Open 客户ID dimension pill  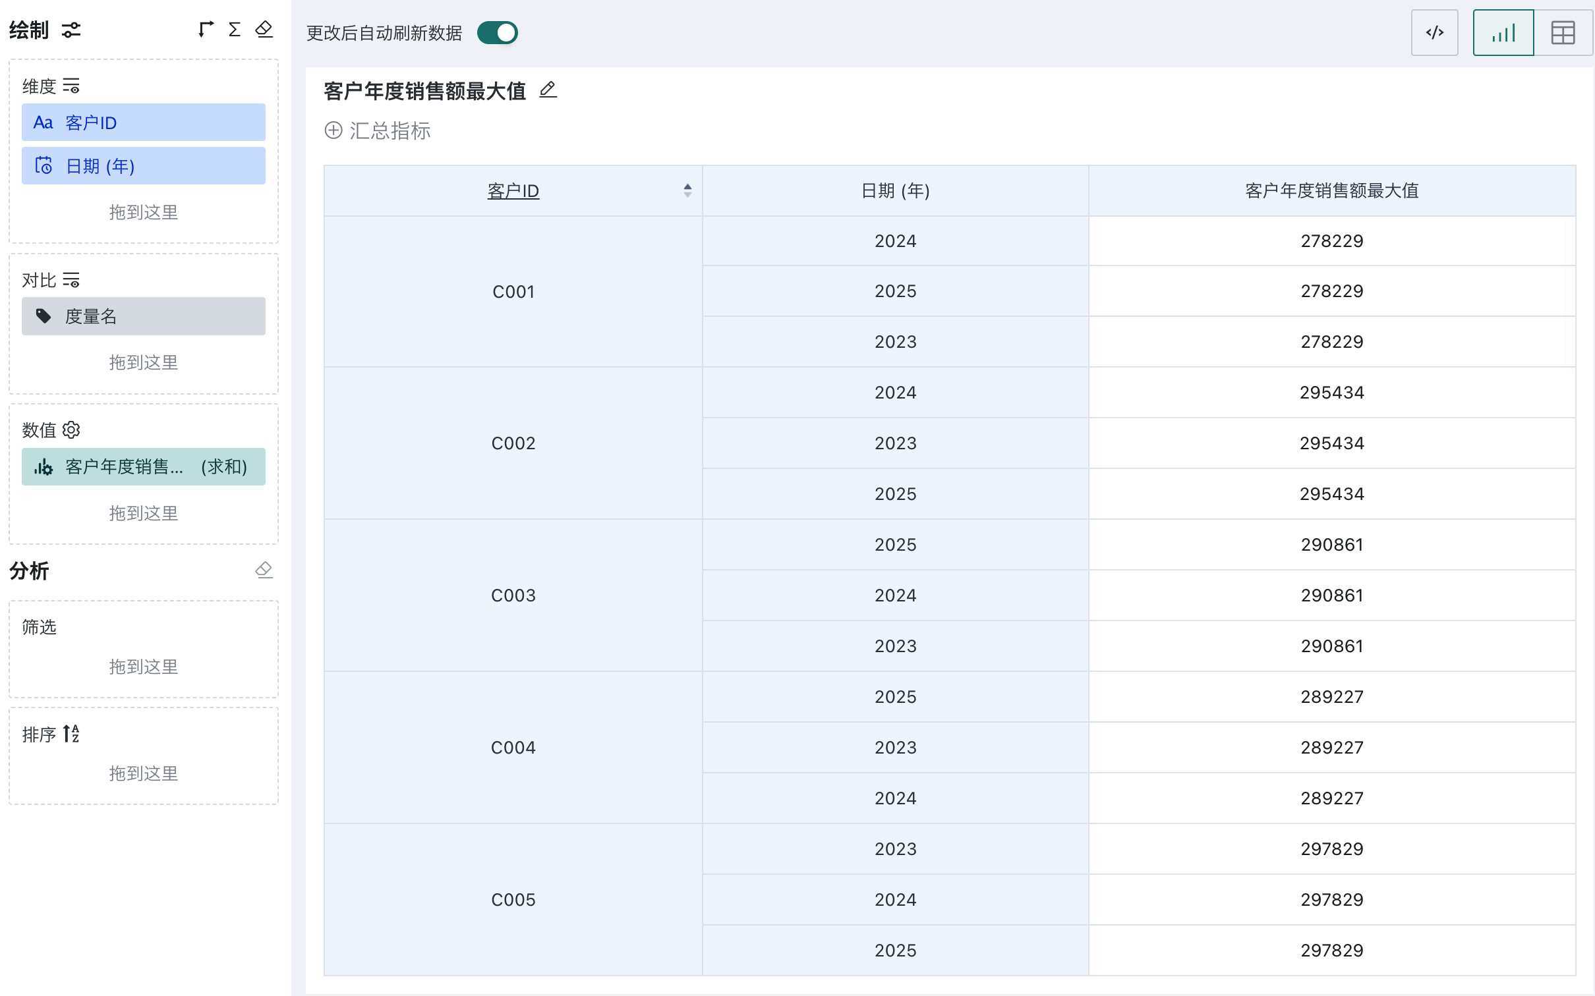pyautogui.click(x=144, y=123)
